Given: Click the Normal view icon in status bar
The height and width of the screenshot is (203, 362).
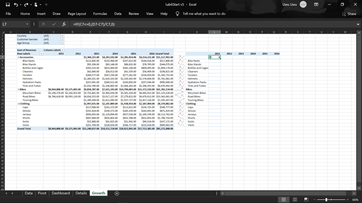Looking at the screenshot, I should (284, 199).
